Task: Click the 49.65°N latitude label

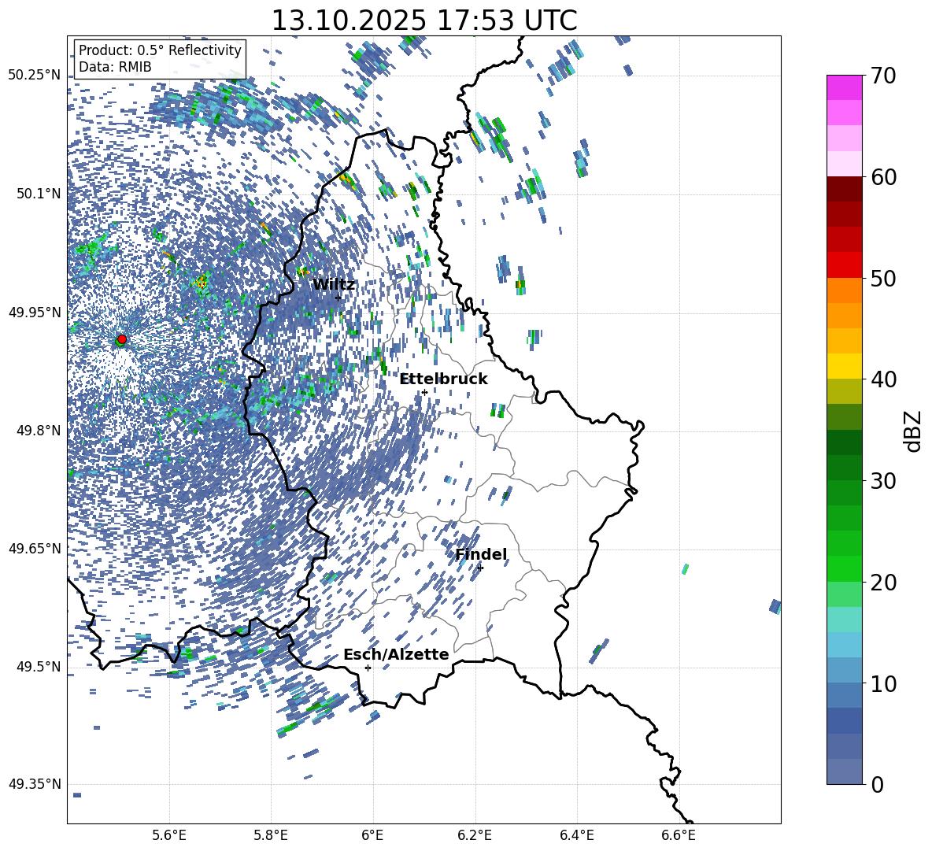Action: 35,548
